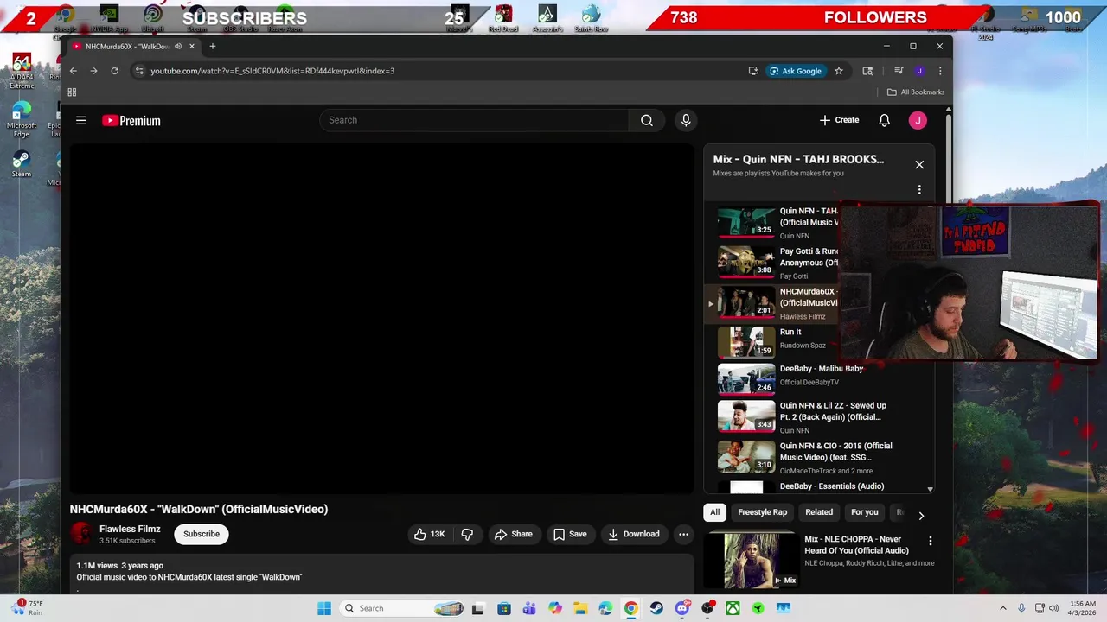This screenshot has height=622, width=1107.
Task: Open Discord from the taskbar
Action: click(x=682, y=608)
